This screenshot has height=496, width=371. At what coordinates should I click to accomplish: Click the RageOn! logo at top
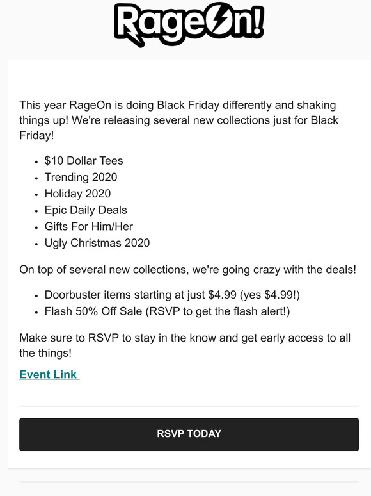coord(189,24)
